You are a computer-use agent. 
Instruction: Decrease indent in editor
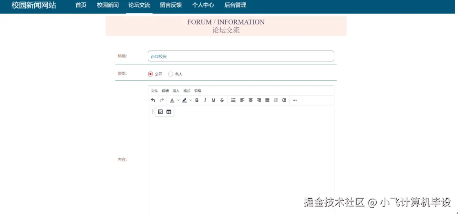(x=276, y=100)
